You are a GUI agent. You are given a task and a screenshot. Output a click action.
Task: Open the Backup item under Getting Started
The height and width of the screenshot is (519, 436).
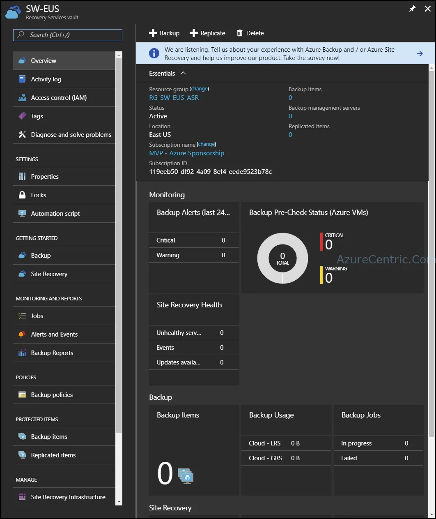(x=64, y=255)
